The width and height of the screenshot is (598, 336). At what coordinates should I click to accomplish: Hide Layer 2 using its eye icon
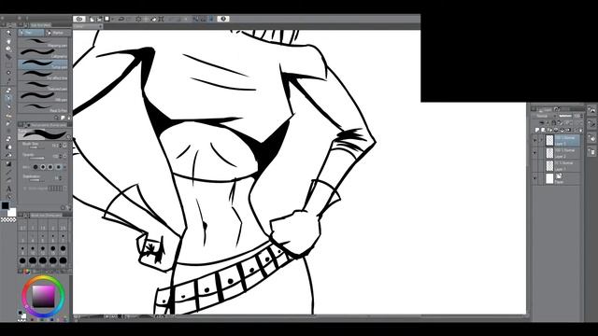534,152
